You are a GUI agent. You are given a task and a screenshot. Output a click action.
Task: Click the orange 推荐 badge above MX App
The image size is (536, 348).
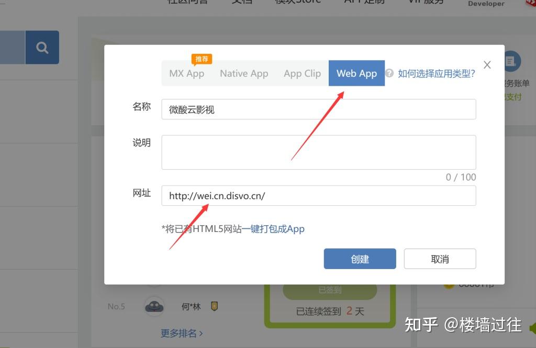coord(202,59)
